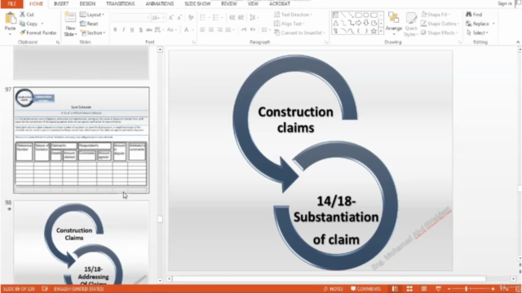Select the star shape in gallery
The width and height of the screenshot is (522, 293).
pos(374,31)
